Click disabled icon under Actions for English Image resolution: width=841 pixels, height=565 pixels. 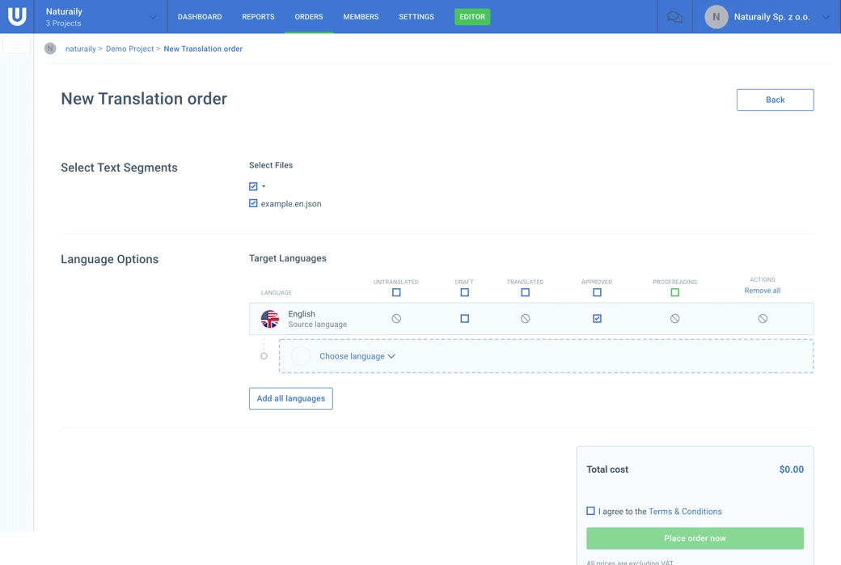[763, 318]
